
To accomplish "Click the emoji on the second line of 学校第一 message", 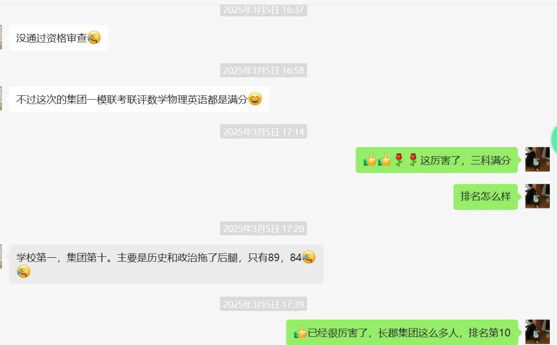I will click(23, 271).
